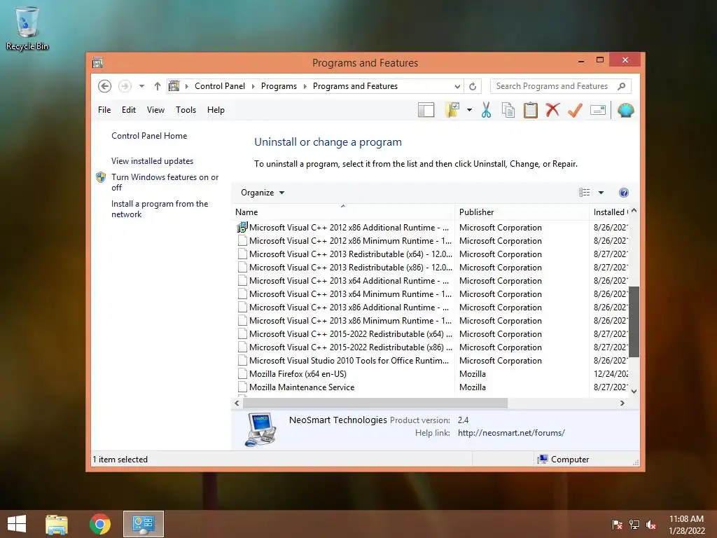Select Mozilla Maintenance Service entry
This screenshot has height=538, width=717.
[x=343, y=387]
